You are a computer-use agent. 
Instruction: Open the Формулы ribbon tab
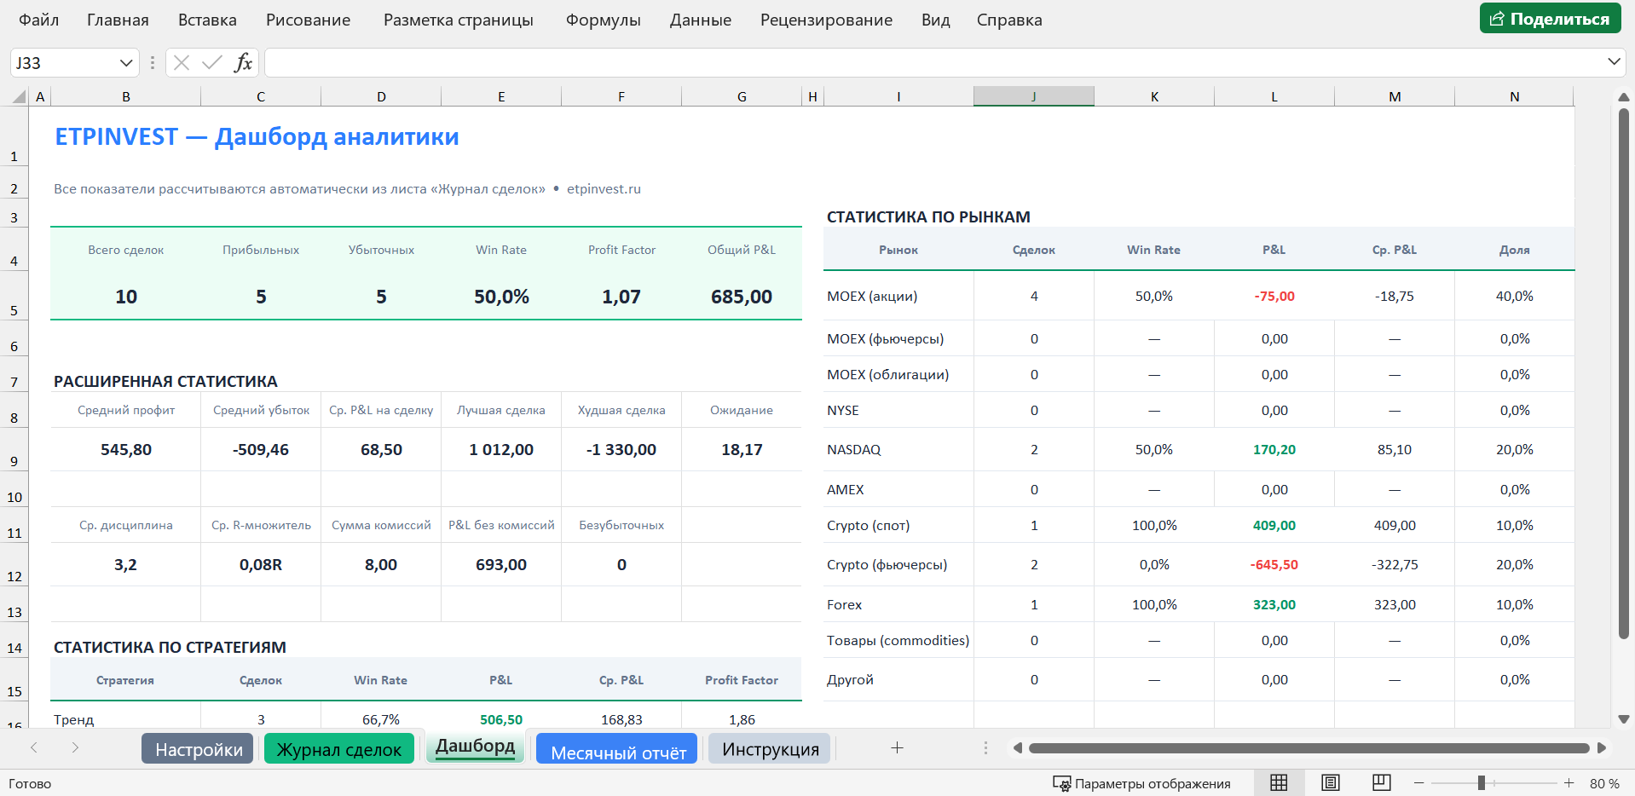pos(604,20)
